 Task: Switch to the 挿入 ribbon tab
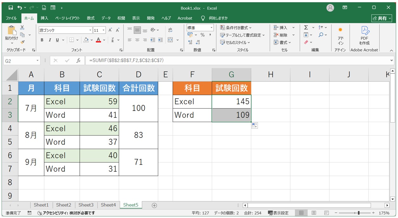44,18
